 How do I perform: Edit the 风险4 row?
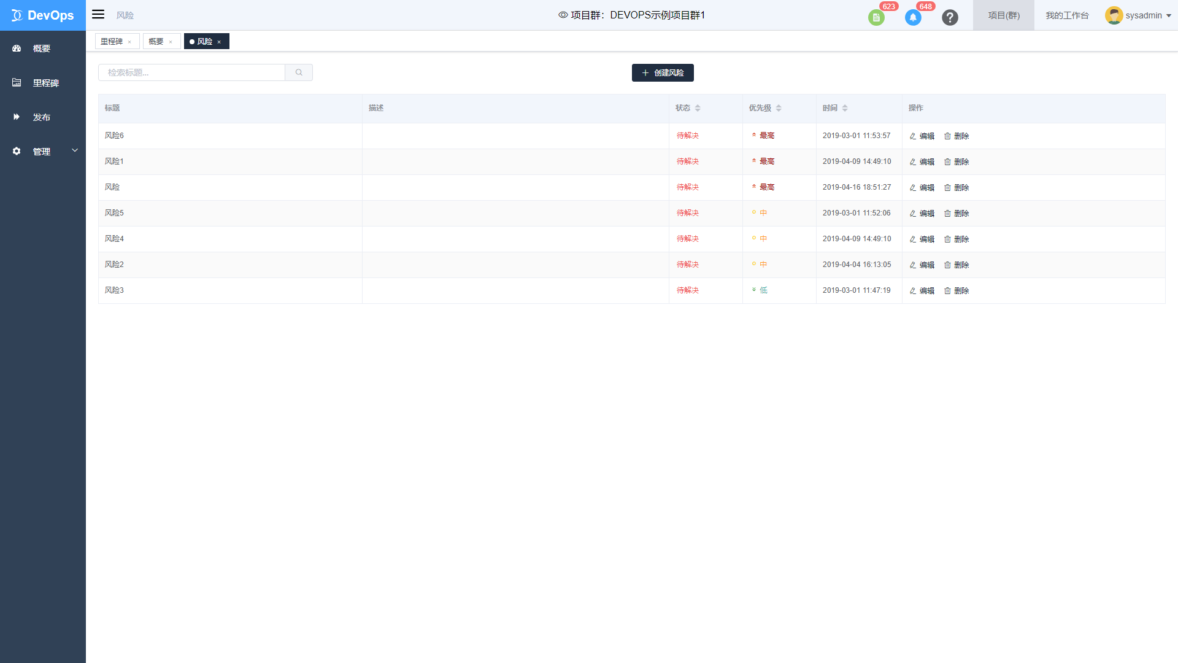[922, 239]
